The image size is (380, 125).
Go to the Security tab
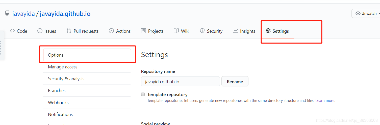(211, 31)
